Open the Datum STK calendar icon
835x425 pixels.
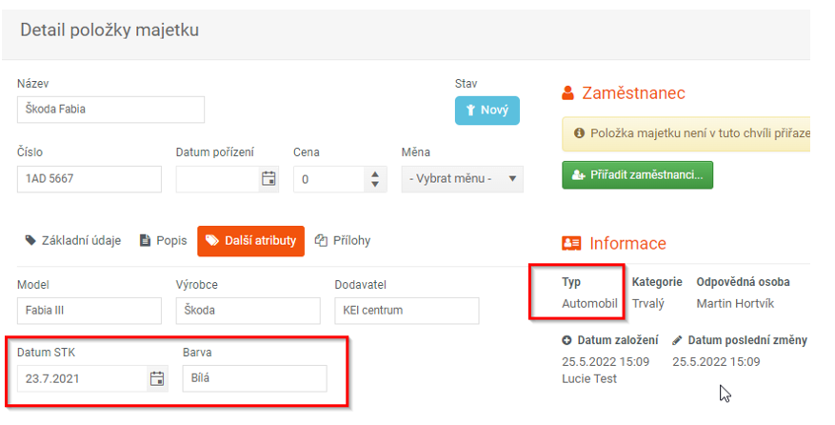[157, 378]
